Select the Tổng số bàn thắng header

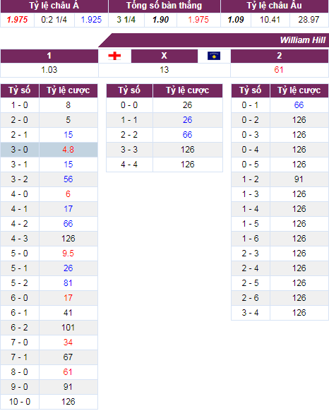click(164, 6)
